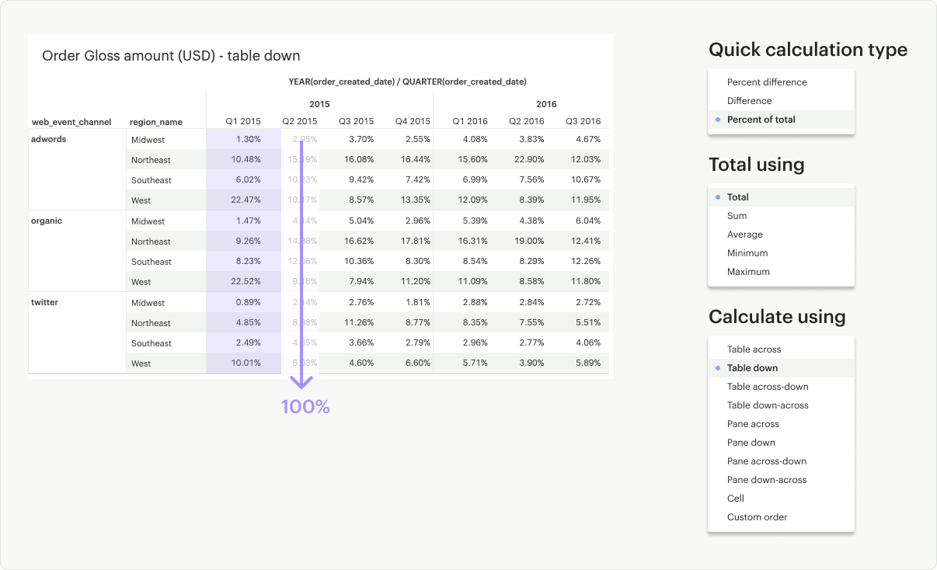Choose Sum under Total using
The height and width of the screenshot is (570, 937).
[x=737, y=216]
